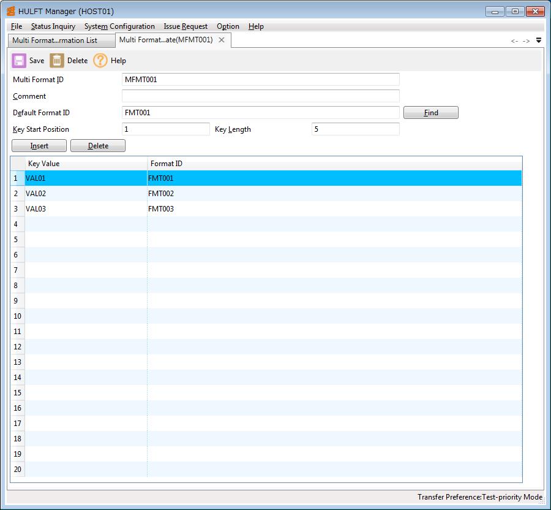Close the Multi Format...ate(MFMT001) tab
This screenshot has width=551, height=510.
coord(222,40)
